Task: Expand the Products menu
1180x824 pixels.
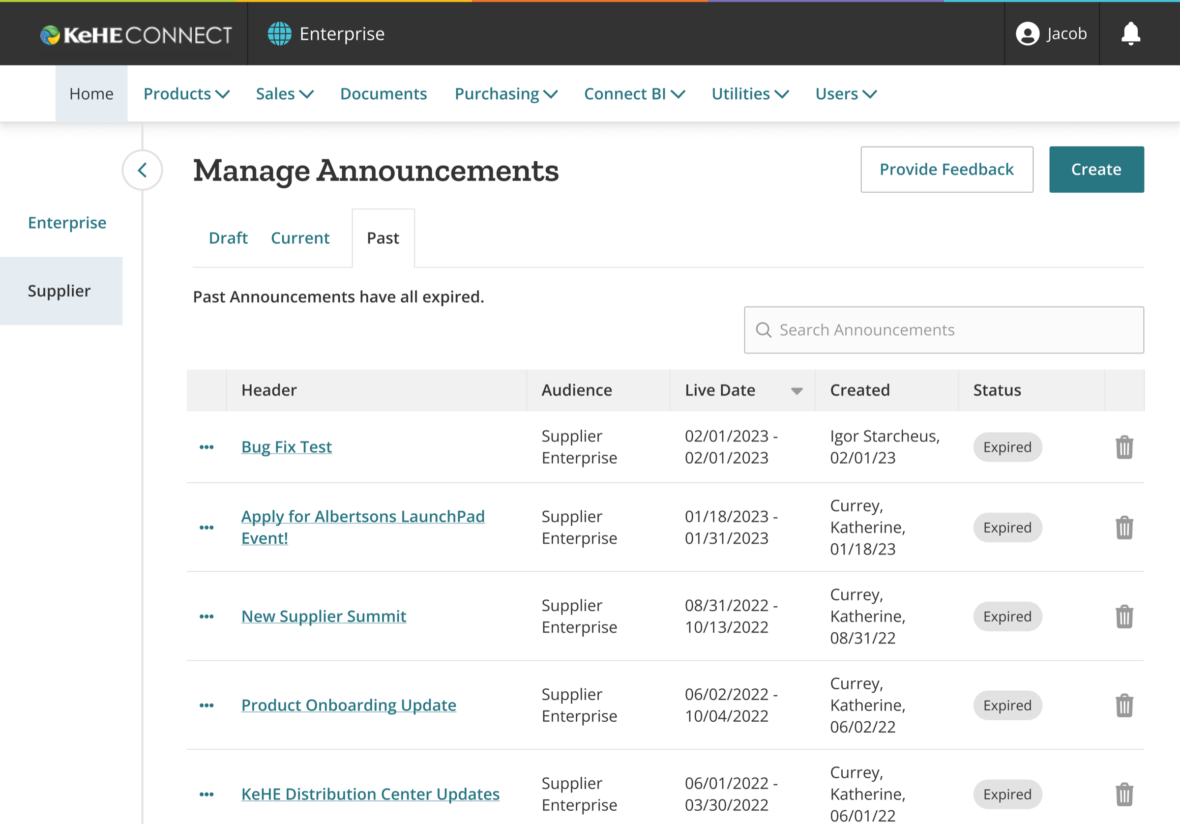Action: pos(186,93)
